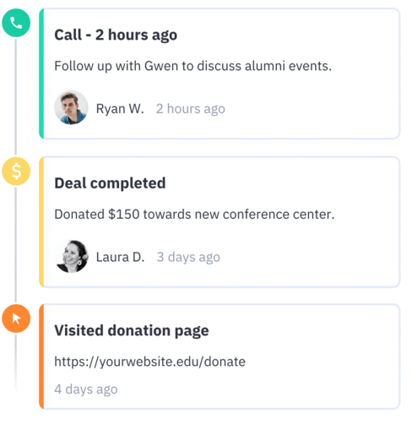Screen dimensions: 412x425
Task: Click the green accent bar on call card
Action: pyautogui.click(x=41, y=74)
